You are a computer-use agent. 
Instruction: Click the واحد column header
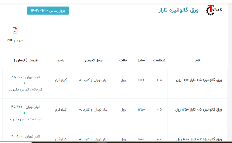[61, 60]
